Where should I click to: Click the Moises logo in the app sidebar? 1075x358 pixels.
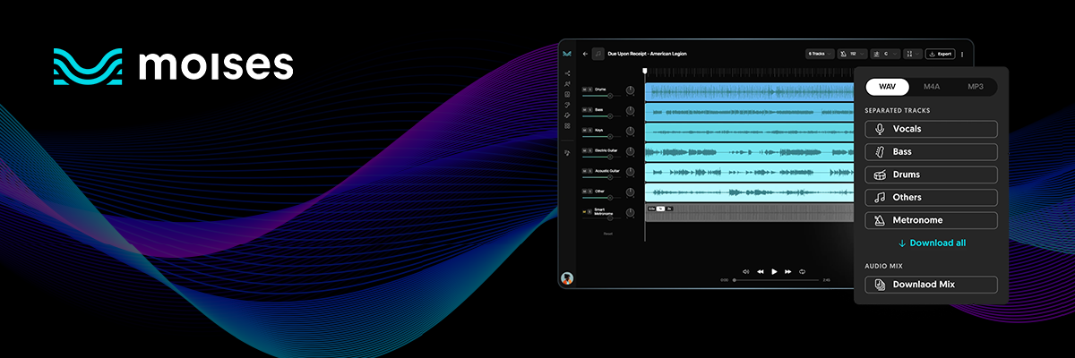(567, 54)
